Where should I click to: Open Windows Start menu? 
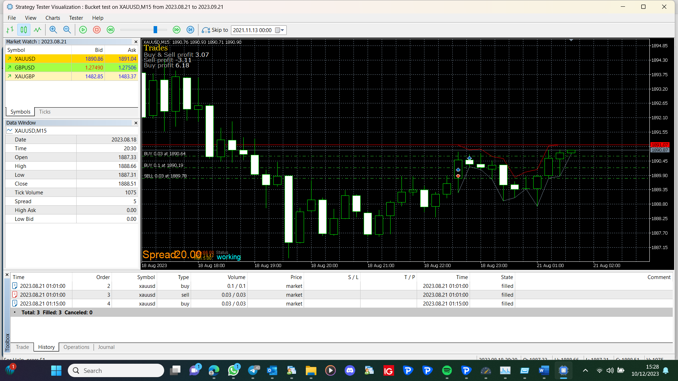coord(56,370)
